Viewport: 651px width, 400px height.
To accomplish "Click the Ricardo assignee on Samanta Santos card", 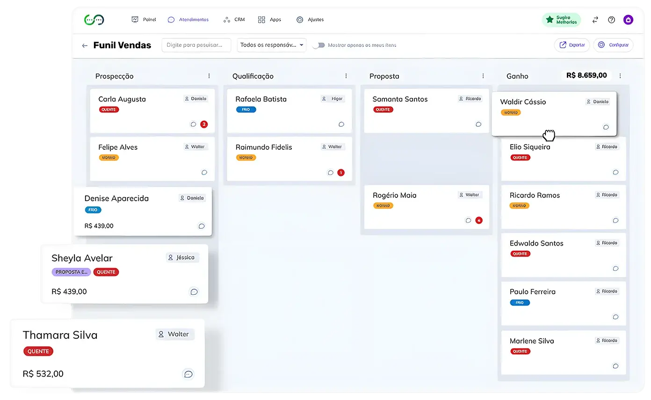I will click(470, 99).
